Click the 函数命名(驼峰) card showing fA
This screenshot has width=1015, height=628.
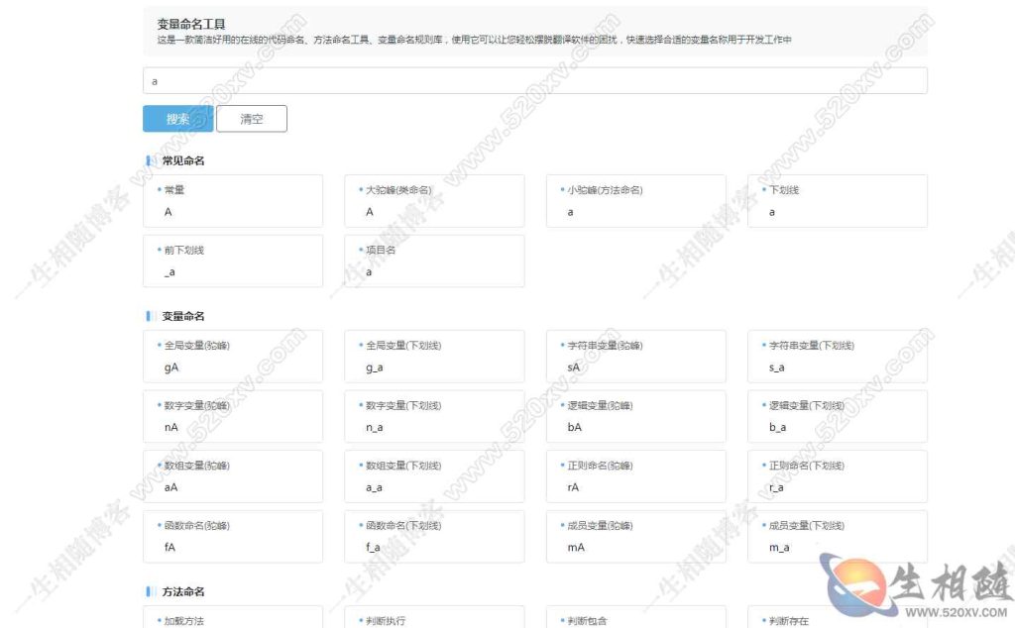[x=233, y=536]
